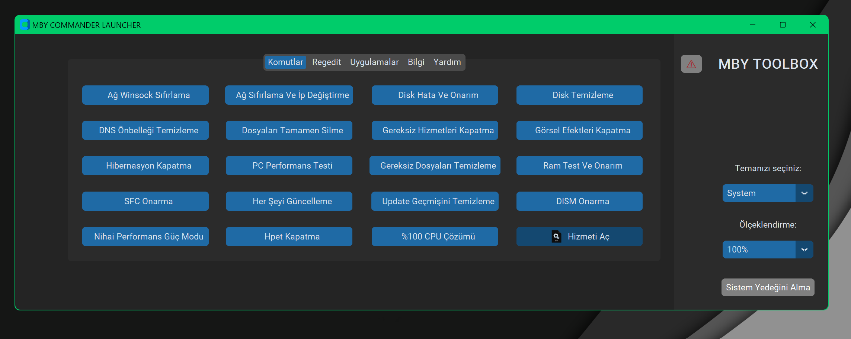Launch Disk Temizleme
851x339 pixels.
point(579,95)
